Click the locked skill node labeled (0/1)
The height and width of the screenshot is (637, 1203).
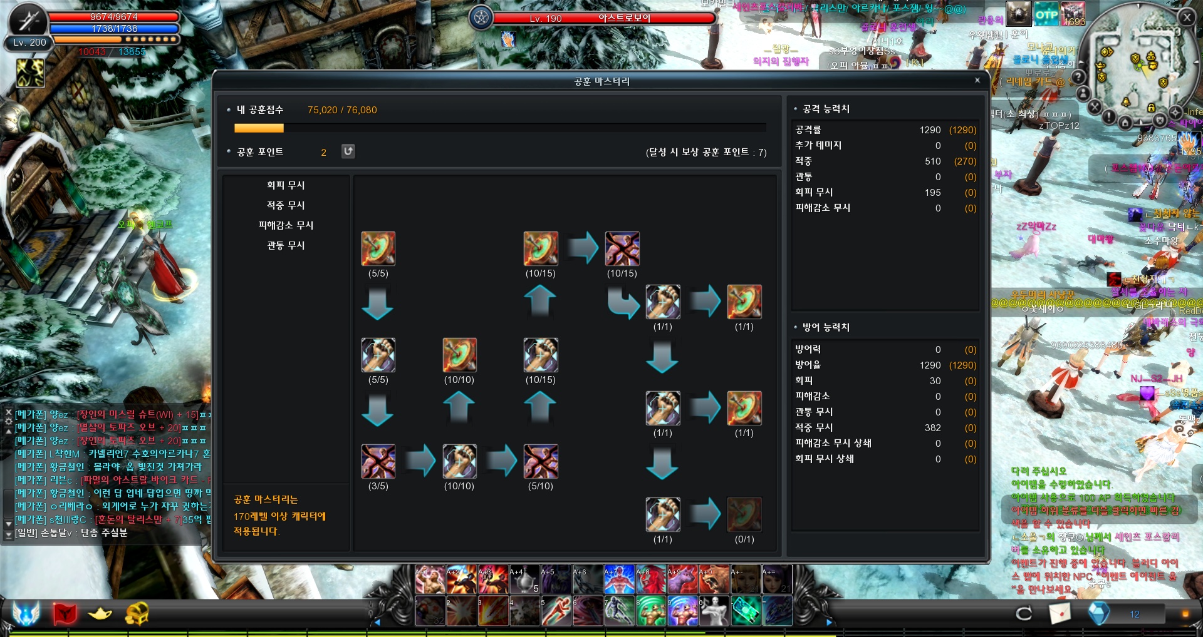pos(744,515)
